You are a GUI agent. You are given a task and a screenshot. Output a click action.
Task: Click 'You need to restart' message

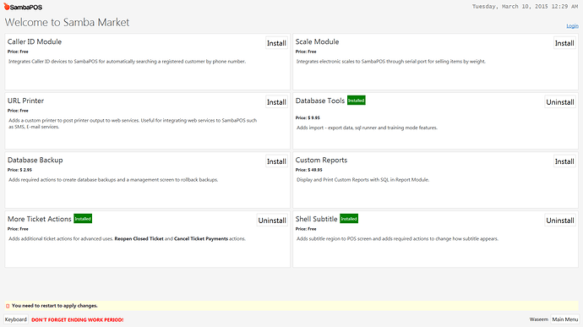coord(55,306)
